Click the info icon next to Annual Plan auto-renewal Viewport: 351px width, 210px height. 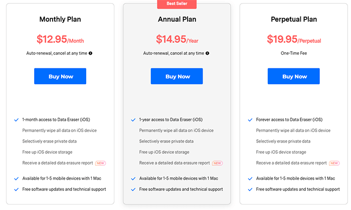tap(207, 53)
